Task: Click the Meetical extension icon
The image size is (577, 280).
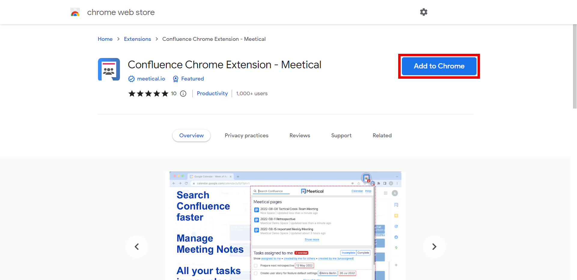Action: pyautogui.click(x=109, y=69)
